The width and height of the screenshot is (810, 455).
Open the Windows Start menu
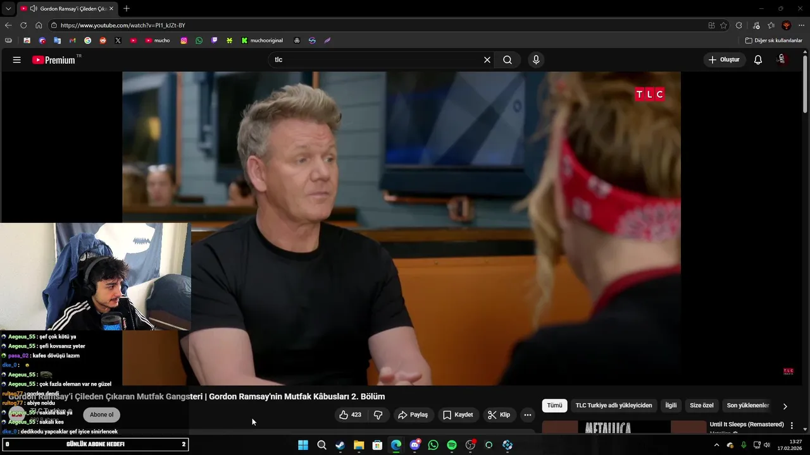[x=303, y=445]
